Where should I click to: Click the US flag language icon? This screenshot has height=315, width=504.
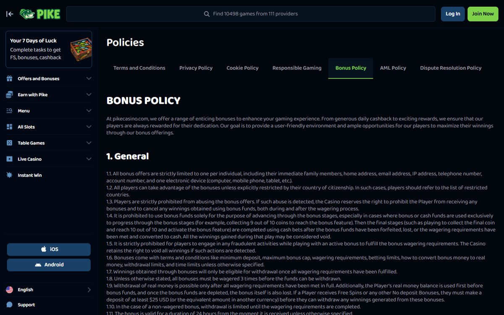10,290
